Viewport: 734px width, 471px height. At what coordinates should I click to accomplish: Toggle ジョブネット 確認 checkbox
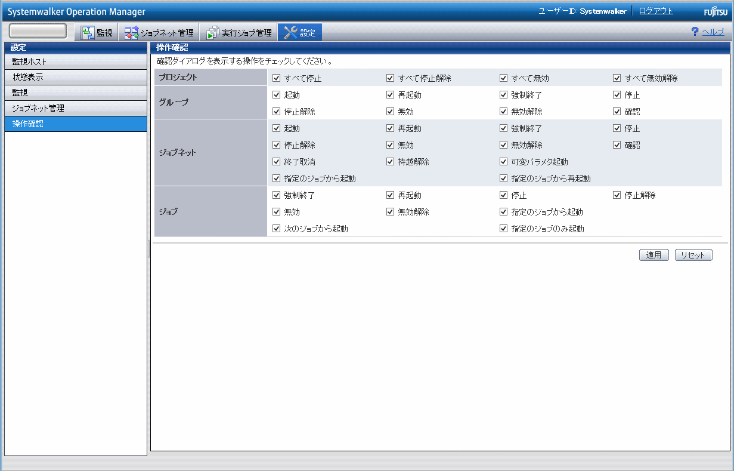click(x=617, y=144)
